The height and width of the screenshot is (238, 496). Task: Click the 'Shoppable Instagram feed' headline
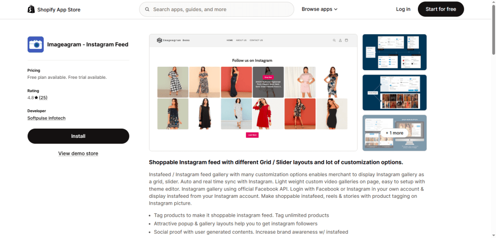coord(276,163)
